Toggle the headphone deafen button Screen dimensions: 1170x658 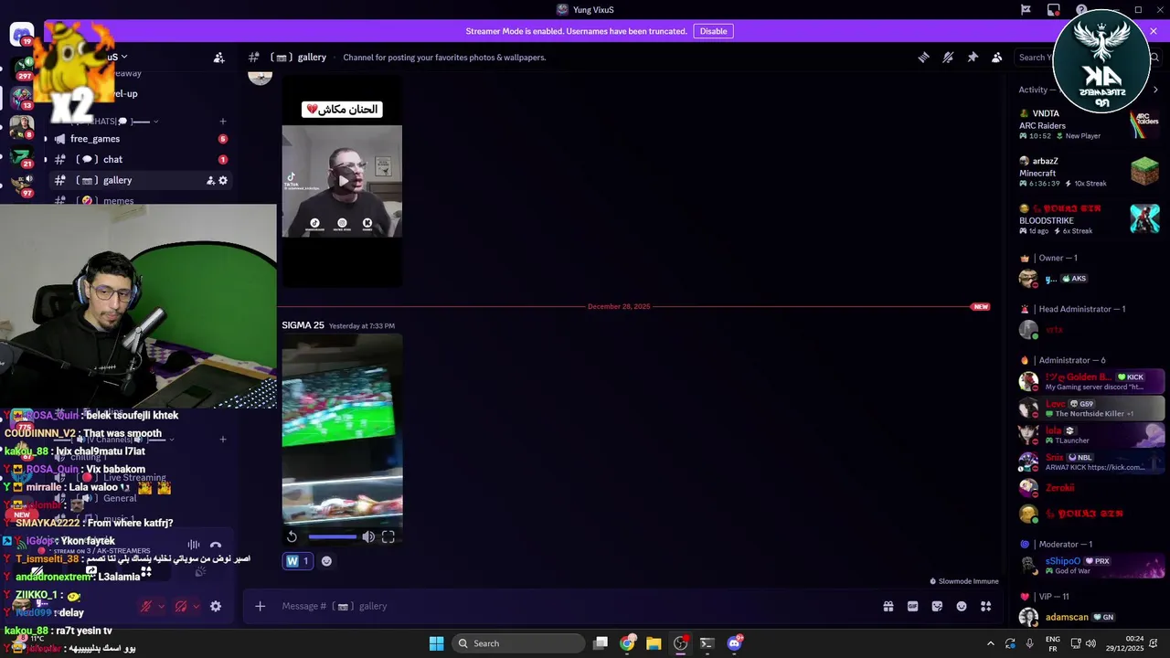point(181,606)
